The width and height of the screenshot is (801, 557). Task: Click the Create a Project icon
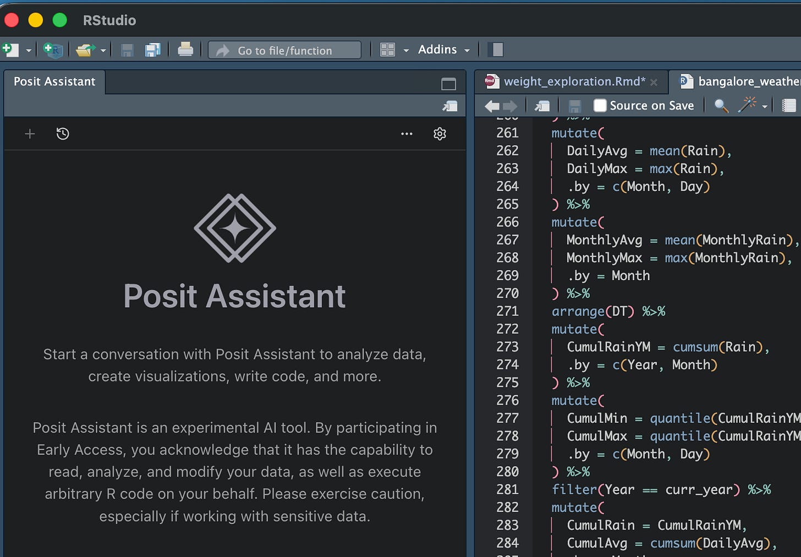point(53,50)
